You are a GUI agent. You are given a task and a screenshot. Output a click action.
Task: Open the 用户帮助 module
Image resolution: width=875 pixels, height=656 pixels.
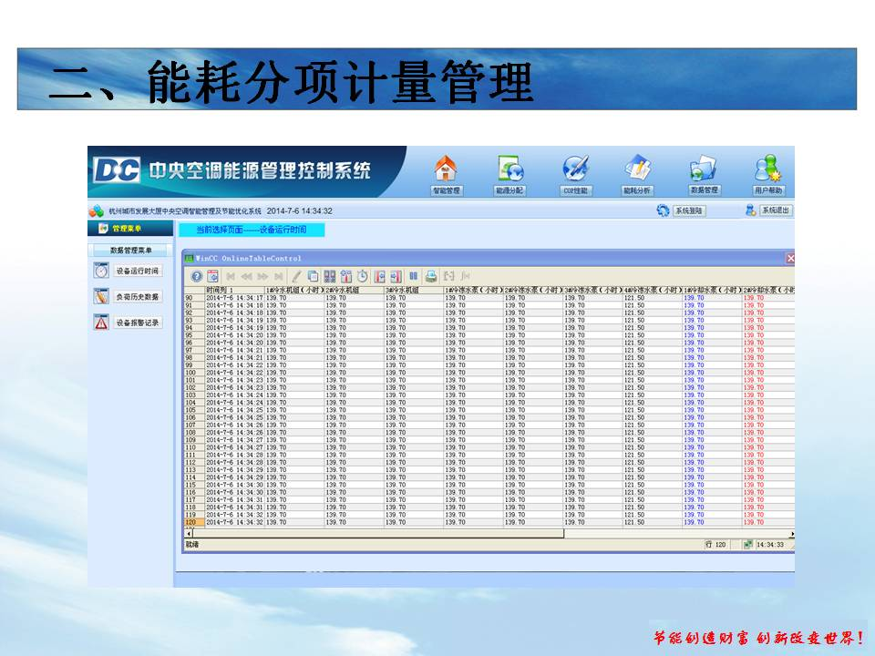click(x=768, y=174)
